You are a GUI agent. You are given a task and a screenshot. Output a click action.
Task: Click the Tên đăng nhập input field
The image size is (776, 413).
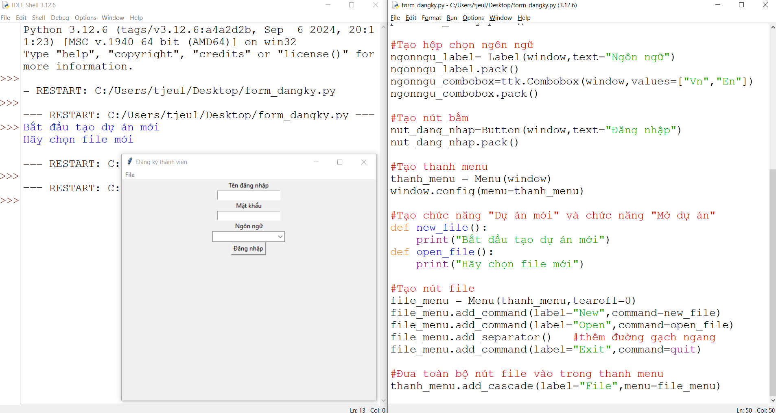[249, 195]
